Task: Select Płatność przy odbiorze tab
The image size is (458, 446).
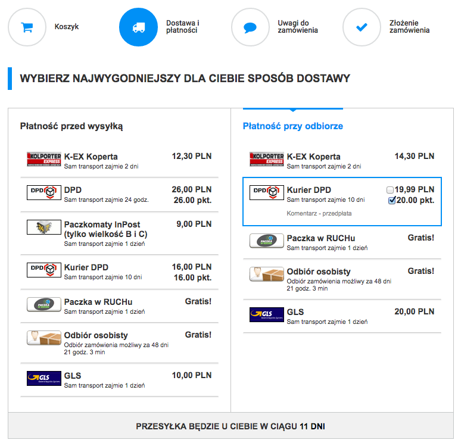Action: tap(293, 126)
